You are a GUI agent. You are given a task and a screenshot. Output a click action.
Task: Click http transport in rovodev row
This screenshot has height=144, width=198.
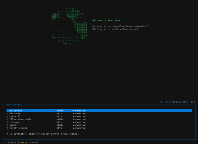59,122
